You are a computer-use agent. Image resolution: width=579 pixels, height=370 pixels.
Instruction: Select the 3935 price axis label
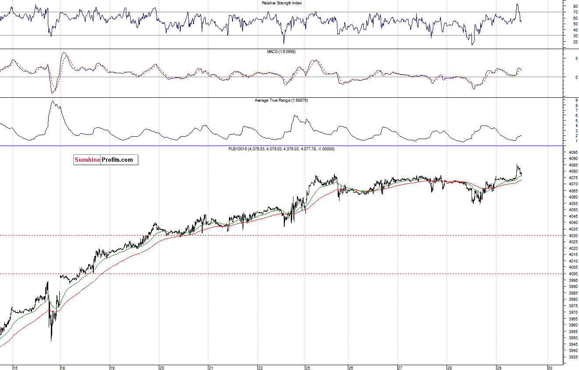coord(572,357)
